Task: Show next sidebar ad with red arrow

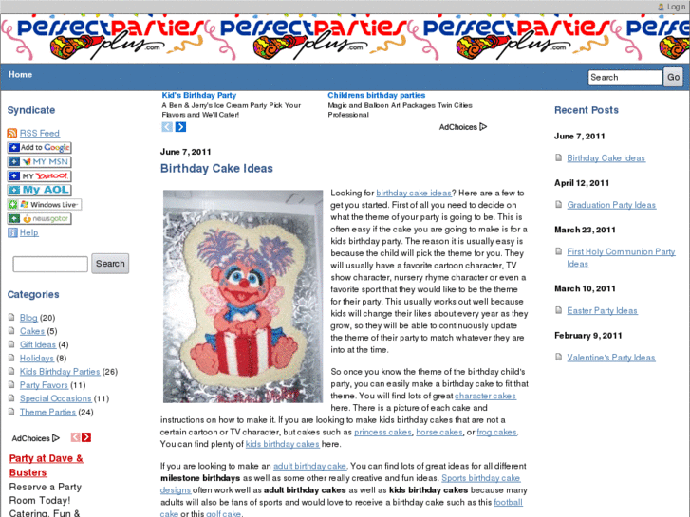Action: point(86,437)
